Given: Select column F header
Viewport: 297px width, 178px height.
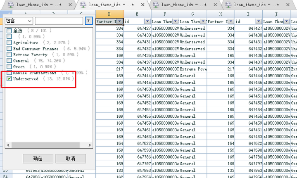Looking at the screenshot, I should click(x=165, y=14).
